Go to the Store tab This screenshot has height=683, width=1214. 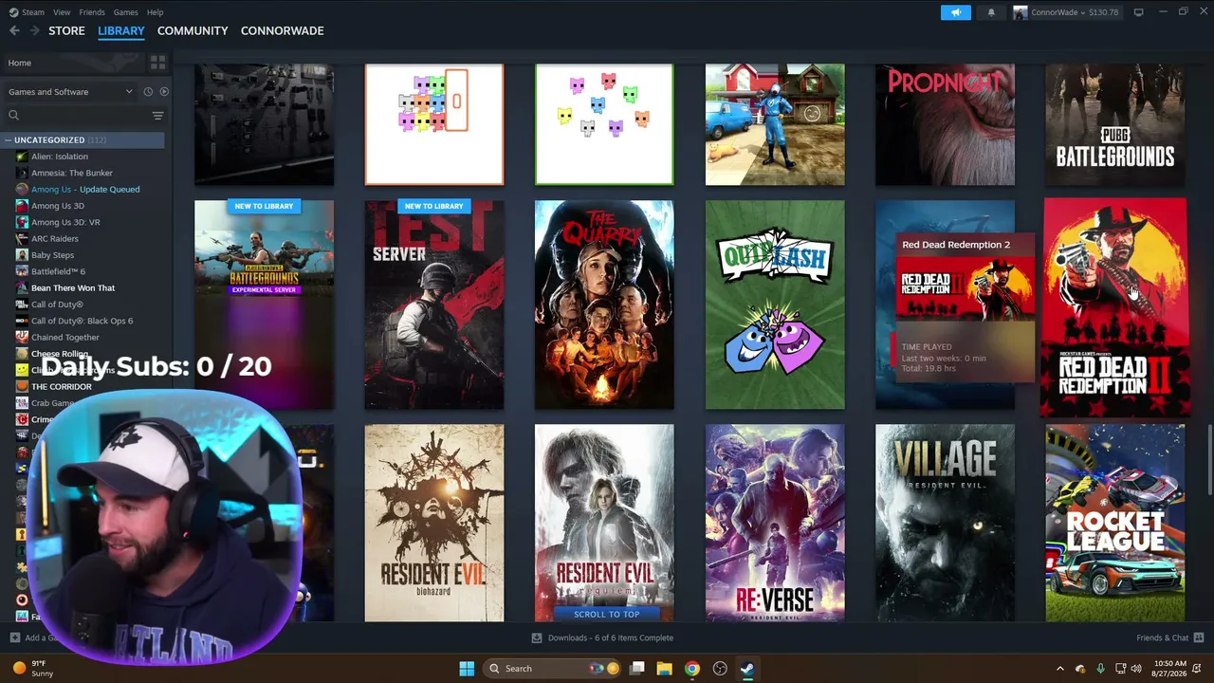click(x=66, y=30)
